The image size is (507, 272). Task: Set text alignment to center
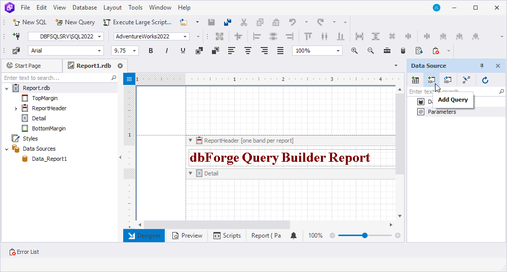[248, 51]
